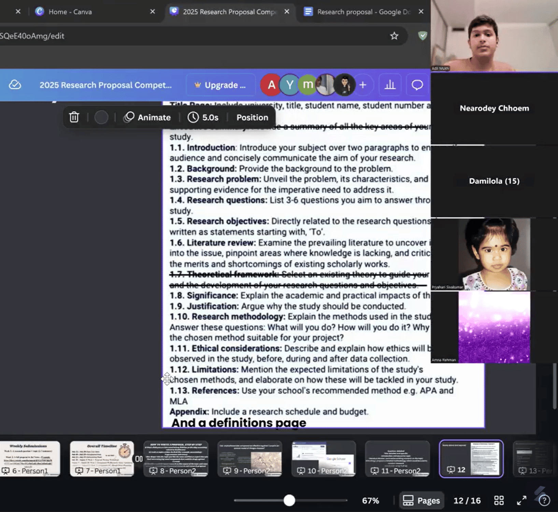Click the background color swatch circle
This screenshot has height=512, width=558.
[x=101, y=117]
